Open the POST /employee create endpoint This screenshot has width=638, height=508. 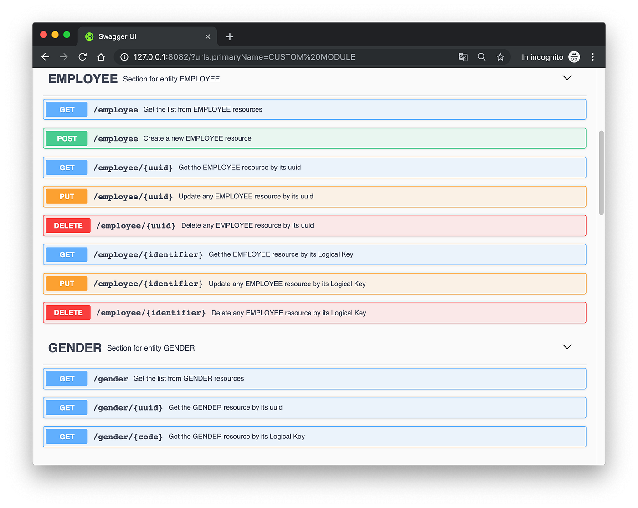pyautogui.click(x=314, y=138)
